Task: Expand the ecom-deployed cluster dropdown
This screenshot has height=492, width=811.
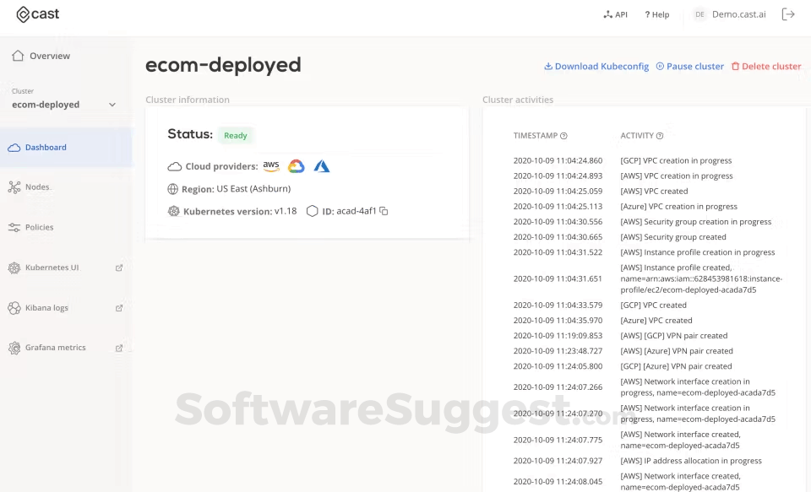Action: 112,105
